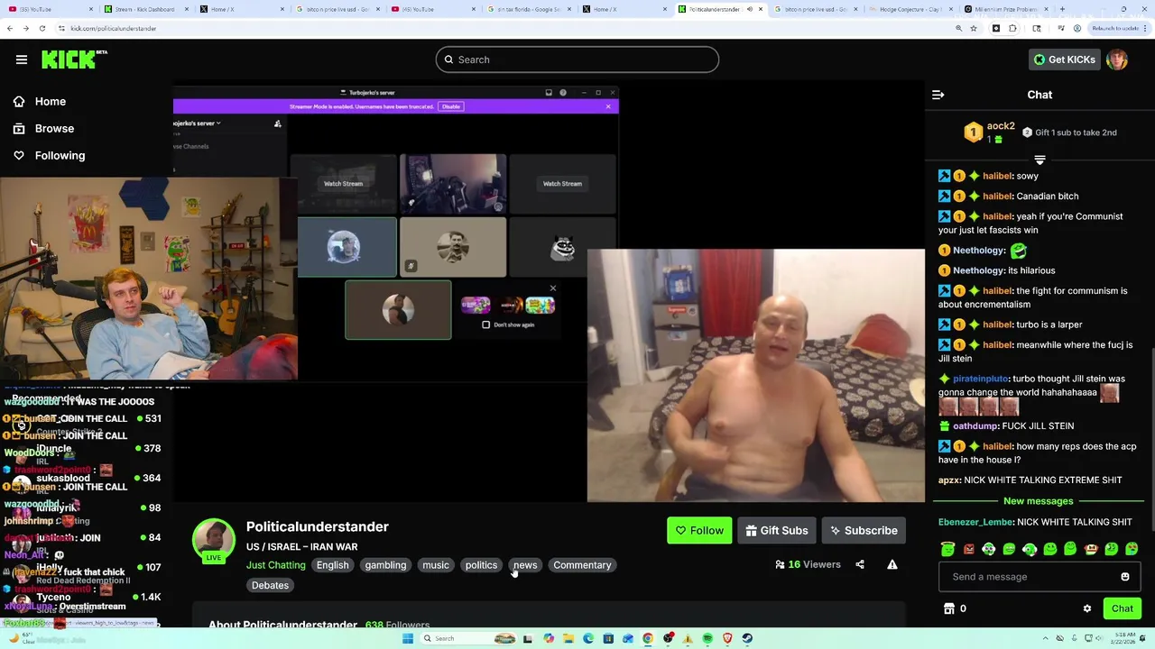Open a new browser tab
The width and height of the screenshot is (1155, 649).
point(1062,9)
